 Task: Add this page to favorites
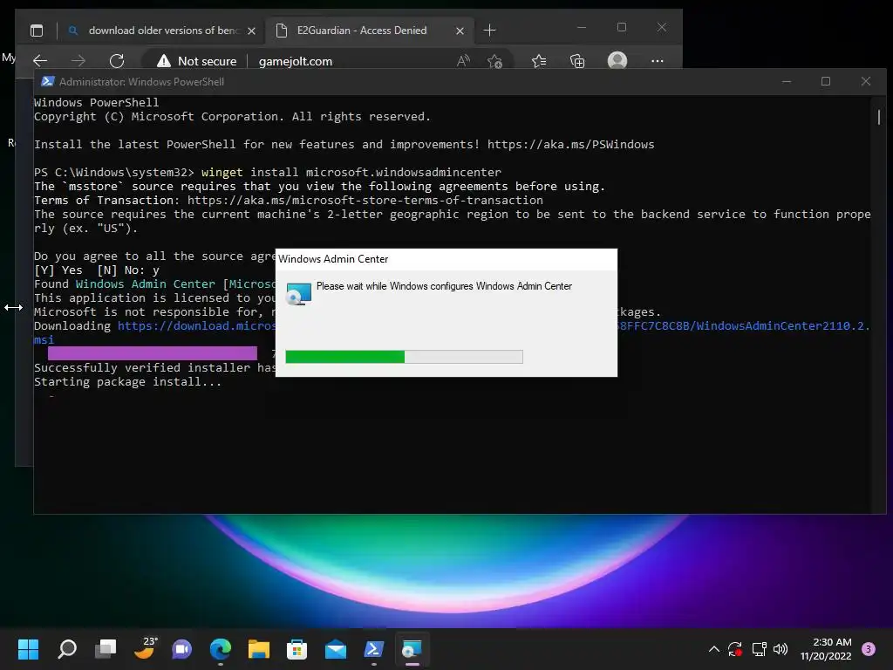pyautogui.click(x=494, y=61)
